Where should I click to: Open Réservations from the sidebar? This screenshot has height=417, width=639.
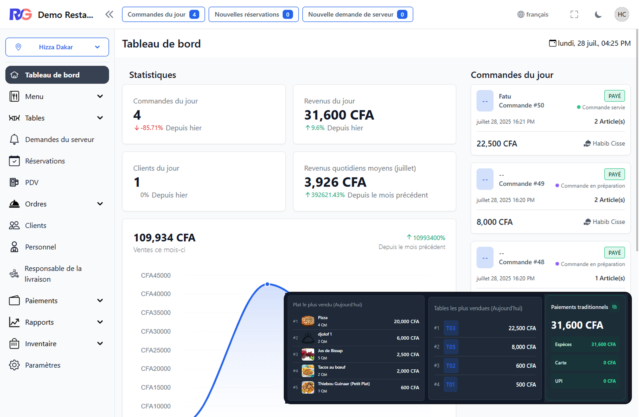(x=45, y=161)
